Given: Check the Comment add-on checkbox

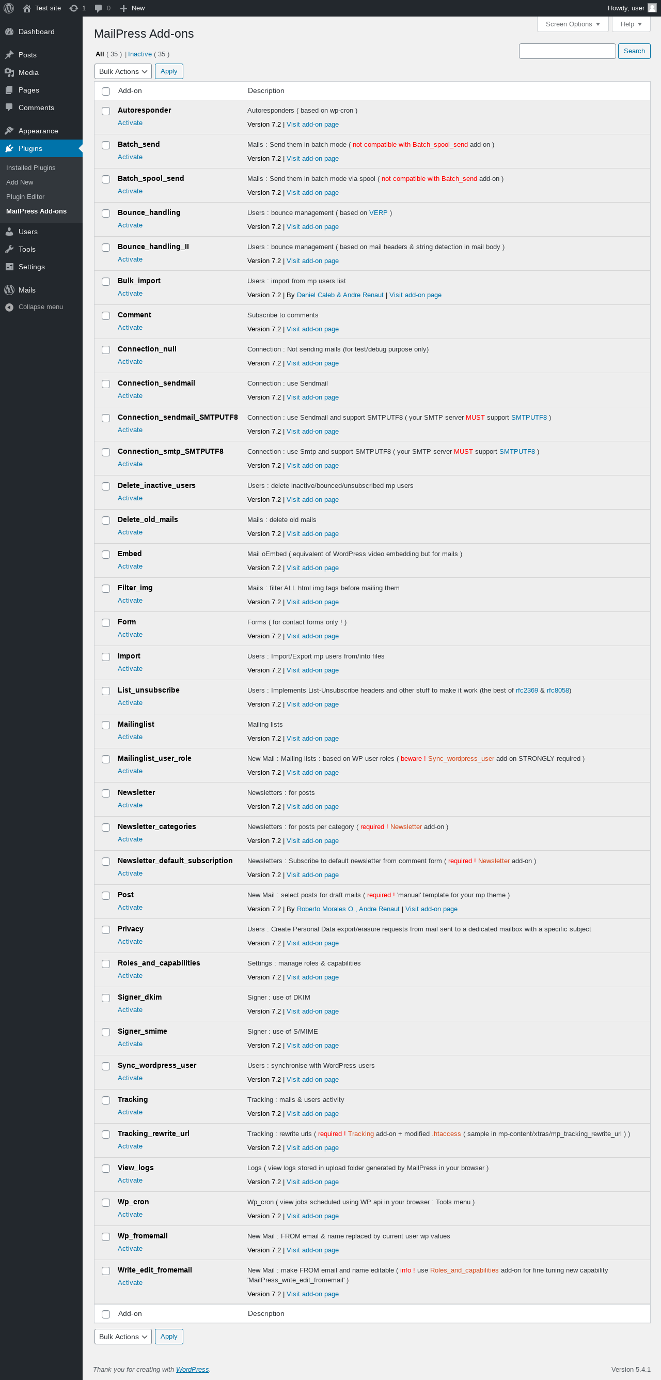Looking at the screenshot, I should point(106,315).
